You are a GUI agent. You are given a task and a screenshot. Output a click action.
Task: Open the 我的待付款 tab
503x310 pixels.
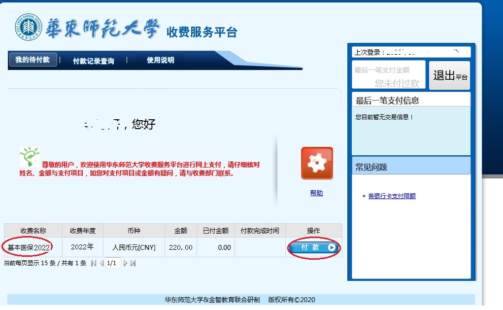[x=33, y=60]
